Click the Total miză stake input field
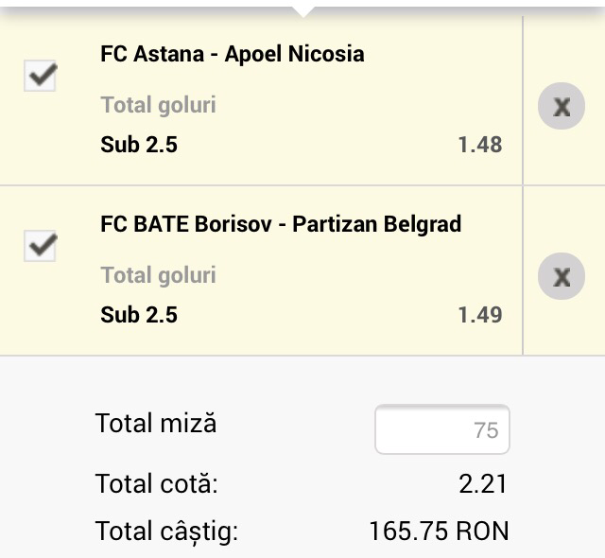This screenshot has height=558, width=605. (442, 430)
